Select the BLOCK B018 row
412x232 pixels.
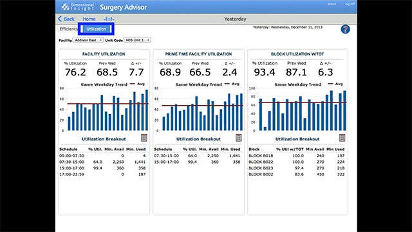tap(297, 156)
